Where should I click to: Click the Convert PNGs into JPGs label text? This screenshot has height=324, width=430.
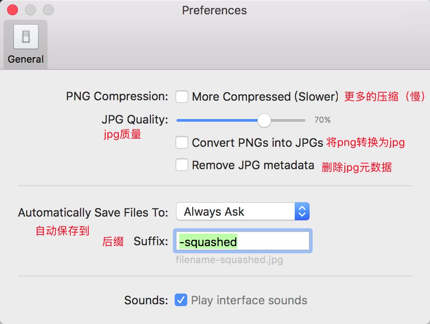tap(258, 143)
